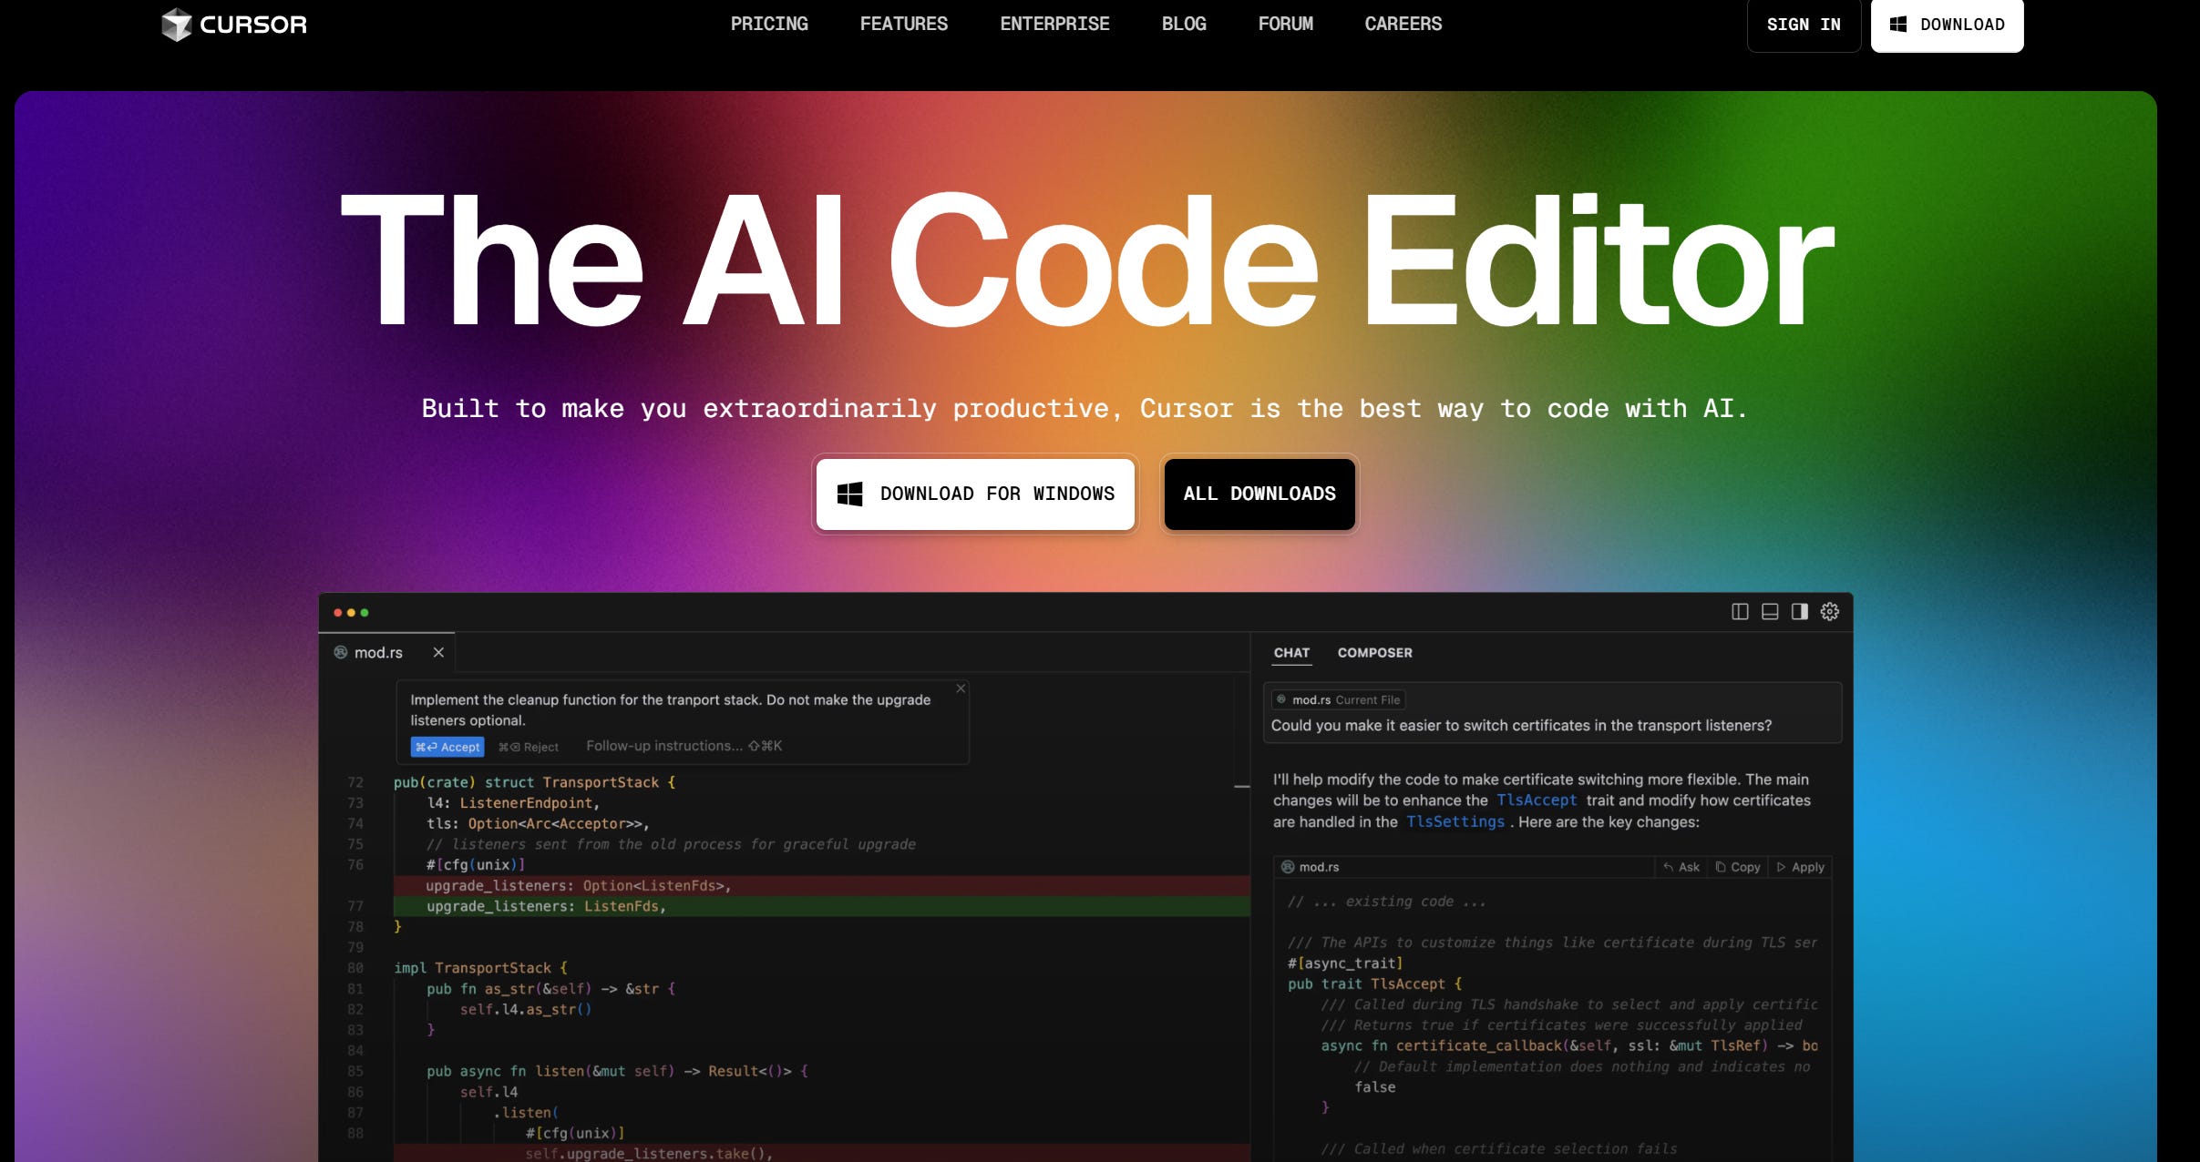The image size is (2200, 1162).
Task: Open the Follow-up instructions field
Action: (x=666, y=745)
